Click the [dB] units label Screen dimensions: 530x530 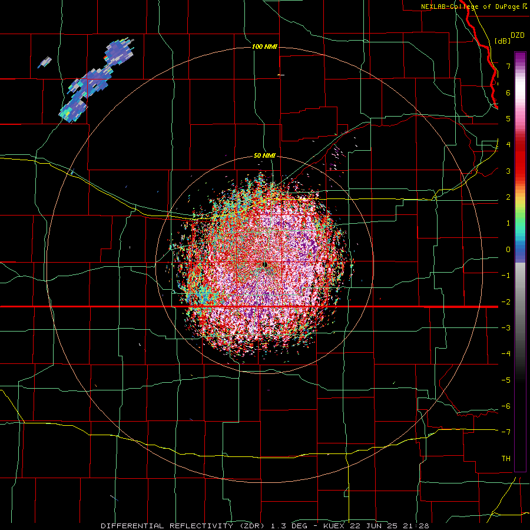[x=503, y=41]
